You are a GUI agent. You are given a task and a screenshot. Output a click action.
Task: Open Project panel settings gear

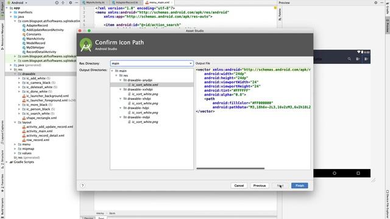point(71,2)
